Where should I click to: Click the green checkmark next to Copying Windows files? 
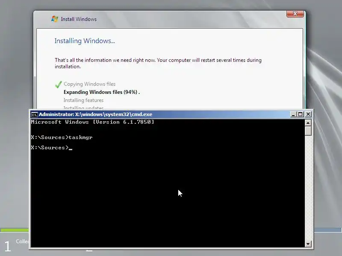pyautogui.click(x=59, y=84)
